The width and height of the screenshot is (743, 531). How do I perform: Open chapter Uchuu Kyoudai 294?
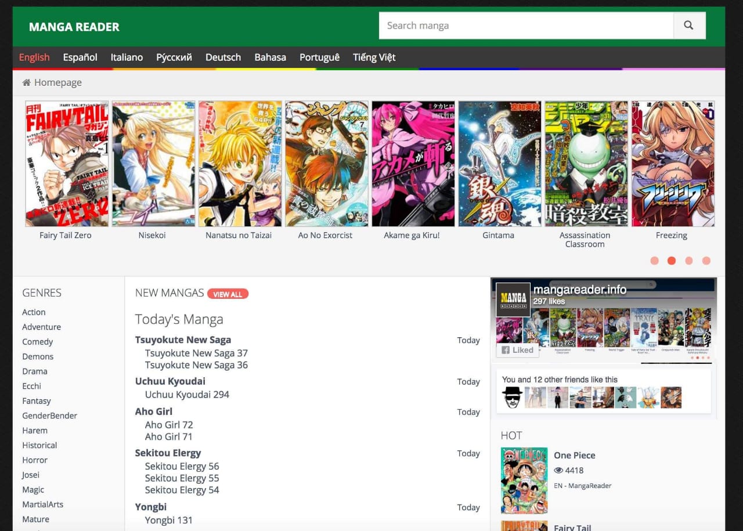[x=187, y=395]
